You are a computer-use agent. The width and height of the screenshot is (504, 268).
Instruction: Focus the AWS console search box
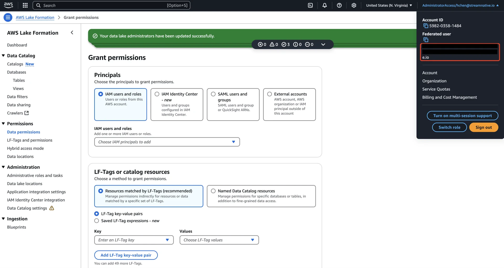[111, 5]
